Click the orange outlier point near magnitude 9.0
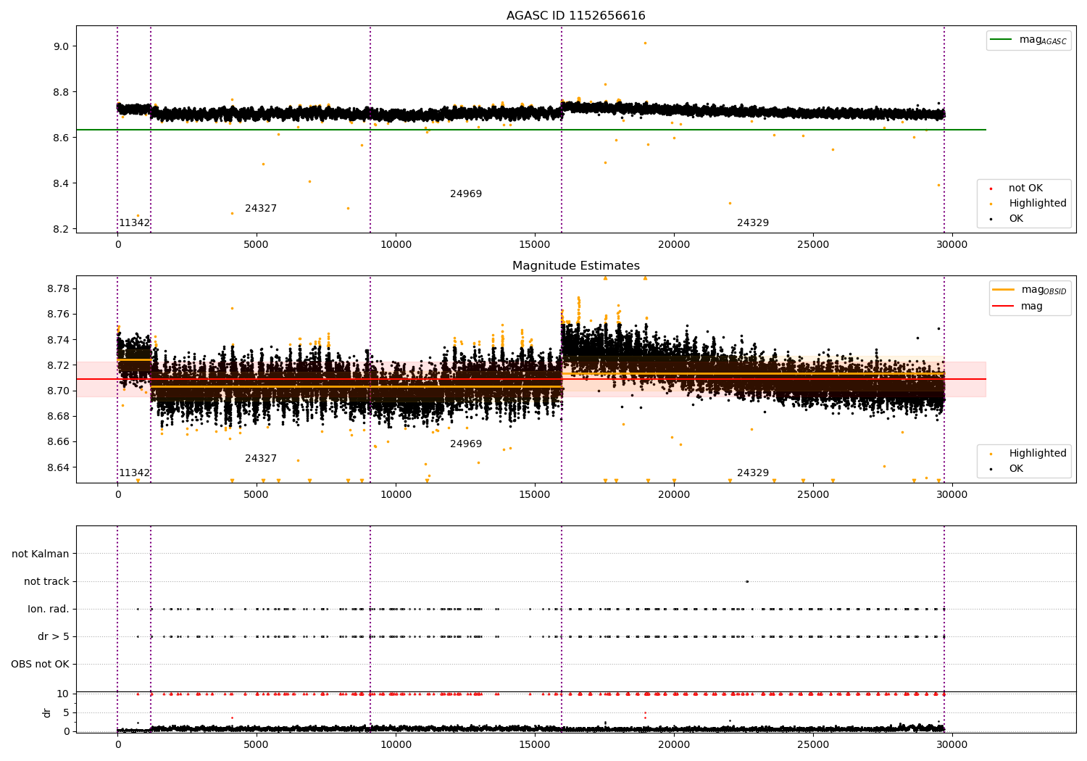Viewport: 1087px width, 761px height. coord(645,43)
